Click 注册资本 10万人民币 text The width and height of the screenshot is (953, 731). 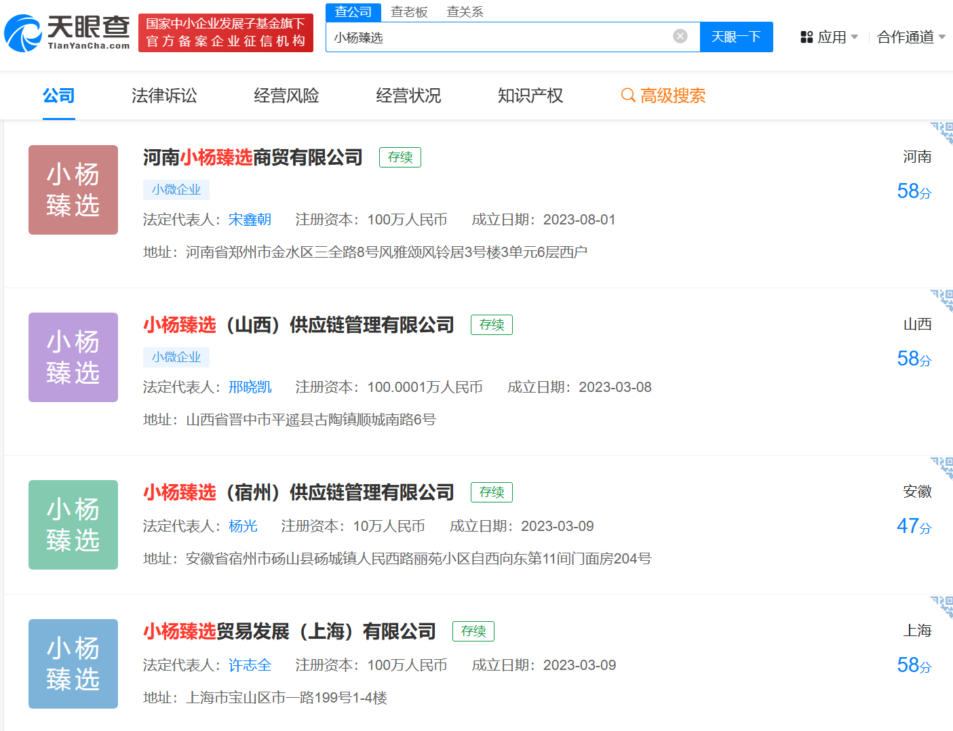[353, 526]
